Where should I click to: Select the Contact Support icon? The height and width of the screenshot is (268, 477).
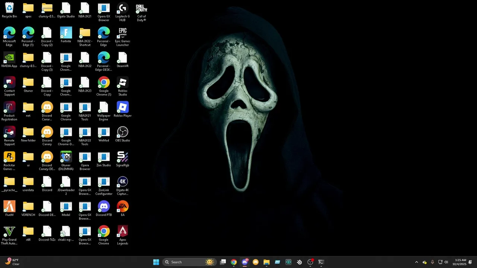point(9,86)
